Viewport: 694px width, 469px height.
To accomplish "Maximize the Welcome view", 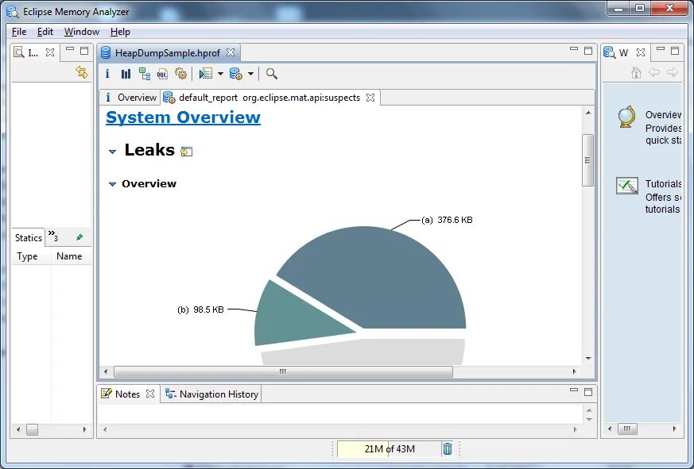I will (x=675, y=51).
